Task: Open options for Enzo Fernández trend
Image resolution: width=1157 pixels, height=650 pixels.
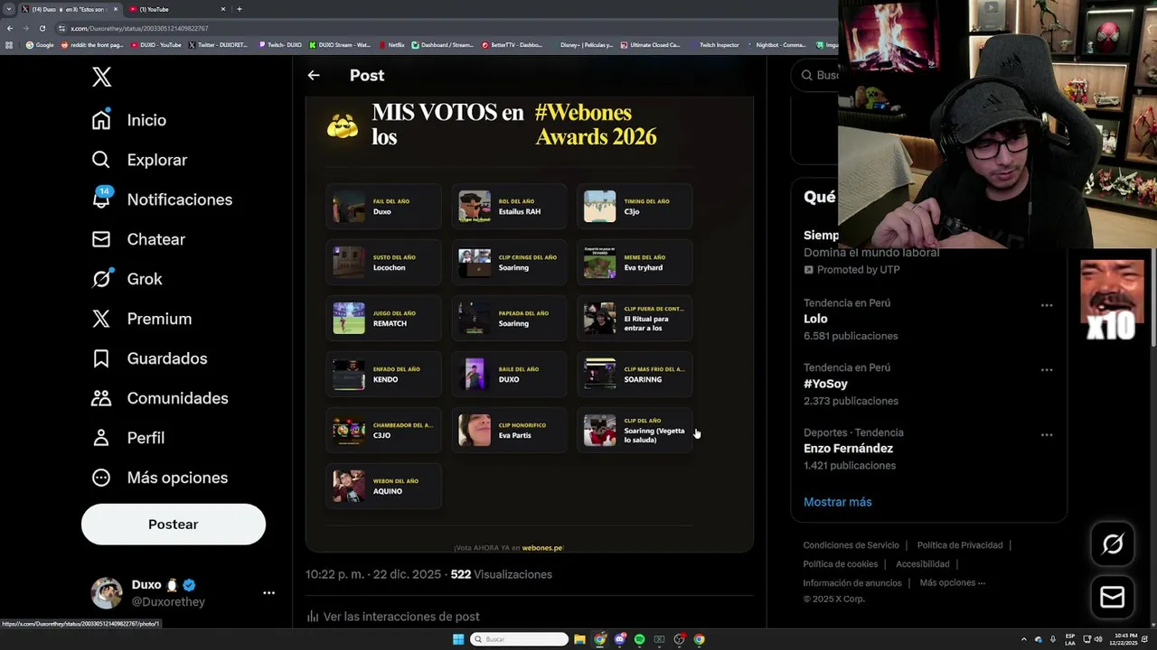Action: 1047,435
